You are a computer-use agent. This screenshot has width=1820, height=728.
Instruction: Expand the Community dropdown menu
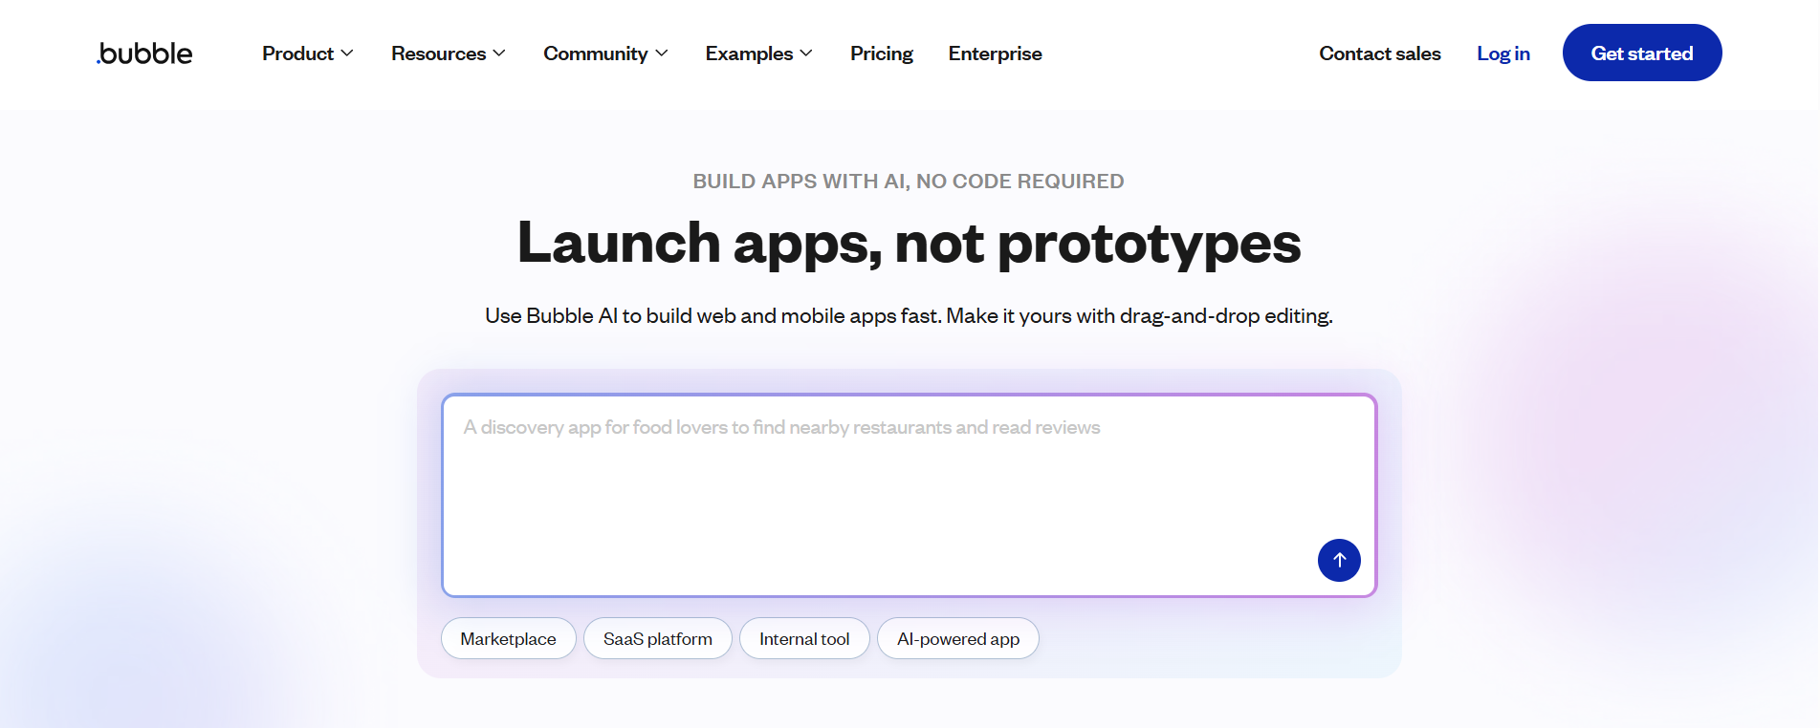596,54
